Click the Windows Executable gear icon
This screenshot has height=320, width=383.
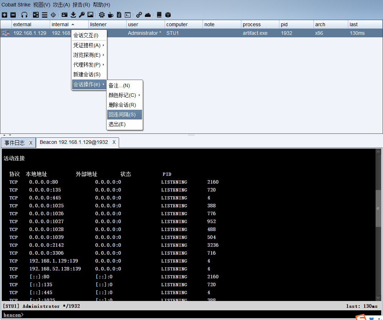[x=102, y=15]
